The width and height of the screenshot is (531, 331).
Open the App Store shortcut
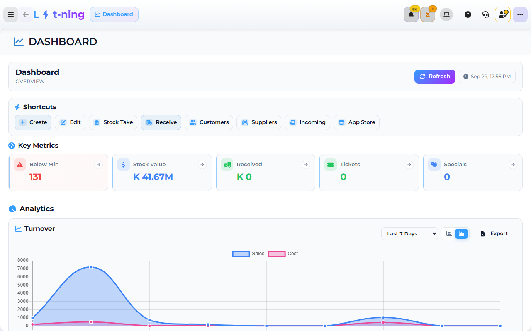pos(356,122)
